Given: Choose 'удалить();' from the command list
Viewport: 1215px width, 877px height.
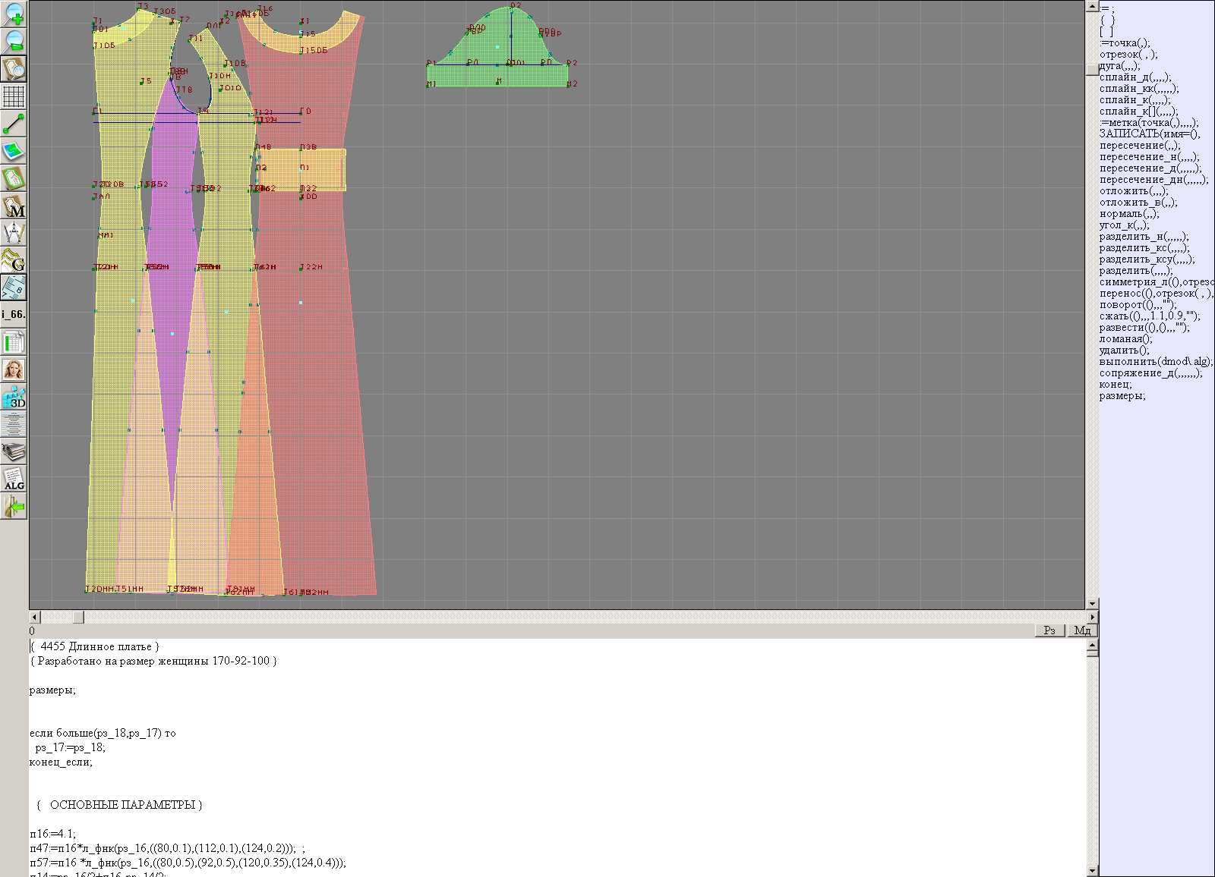Looking at the screenshot, I should click(x=1124, y=350).
